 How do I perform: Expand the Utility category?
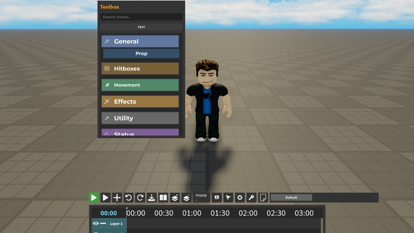pyautogui.click(x=140, y=118)
